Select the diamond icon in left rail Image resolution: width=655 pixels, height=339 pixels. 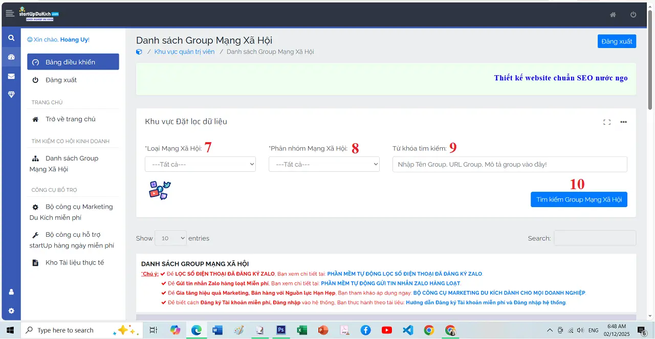coord(11,94)
